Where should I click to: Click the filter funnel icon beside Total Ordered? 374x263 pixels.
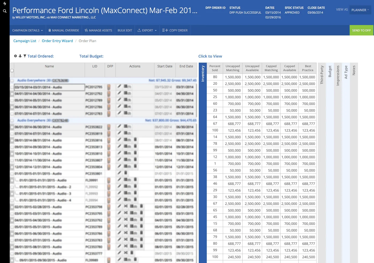point(25,56)
